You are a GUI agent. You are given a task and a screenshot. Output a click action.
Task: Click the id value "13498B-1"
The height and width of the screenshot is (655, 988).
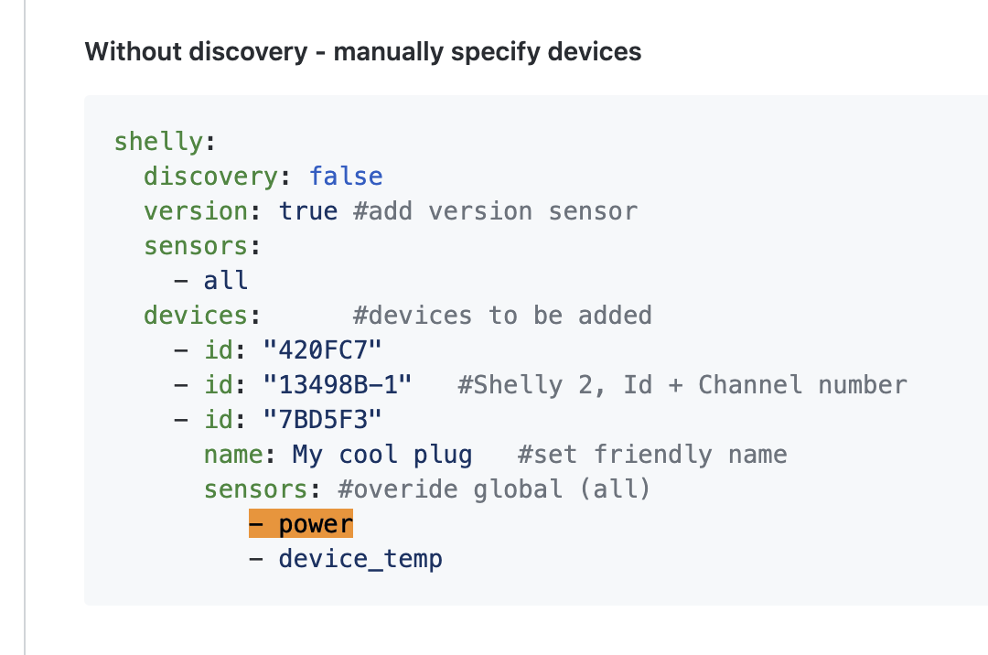click(338, 384)
